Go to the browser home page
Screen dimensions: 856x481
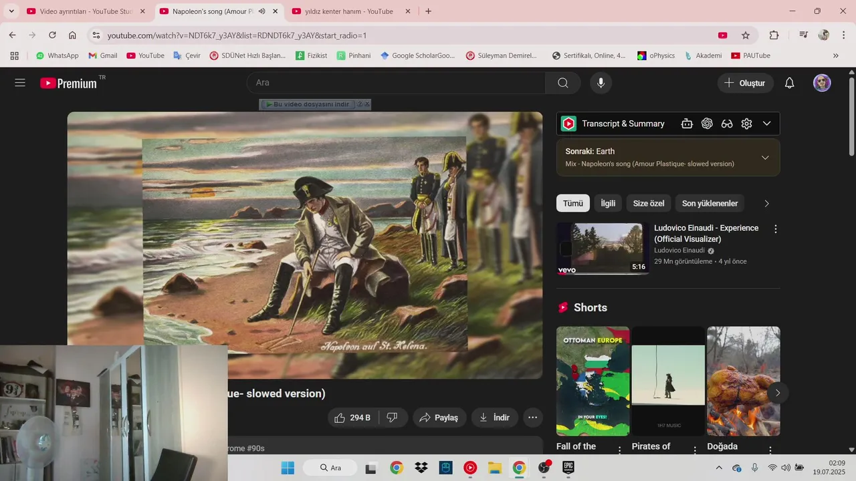[72, 35]
